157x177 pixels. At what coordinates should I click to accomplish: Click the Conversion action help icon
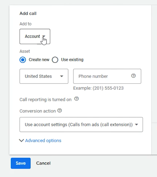coord(60,111)
